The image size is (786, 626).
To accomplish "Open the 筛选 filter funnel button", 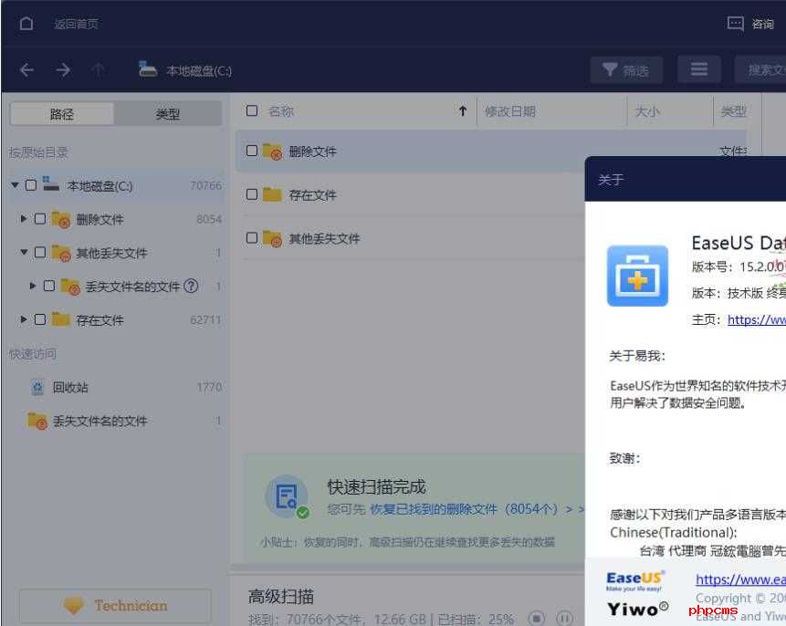I will [x=626, y=70].
